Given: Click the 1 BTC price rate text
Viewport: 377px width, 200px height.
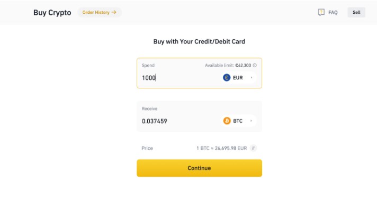Looking at the screenshot, I should point(222,148).
